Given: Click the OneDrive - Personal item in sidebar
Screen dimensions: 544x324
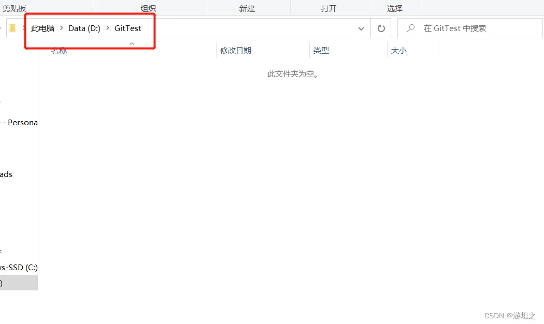Looking at the screenshot, I should click(19, 122).
